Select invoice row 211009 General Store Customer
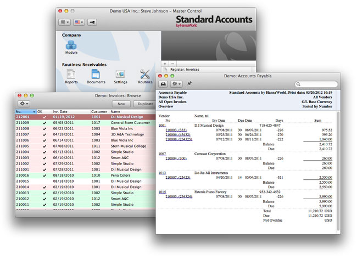The width and height of the screenshot is (357, 277). [85, 122]
